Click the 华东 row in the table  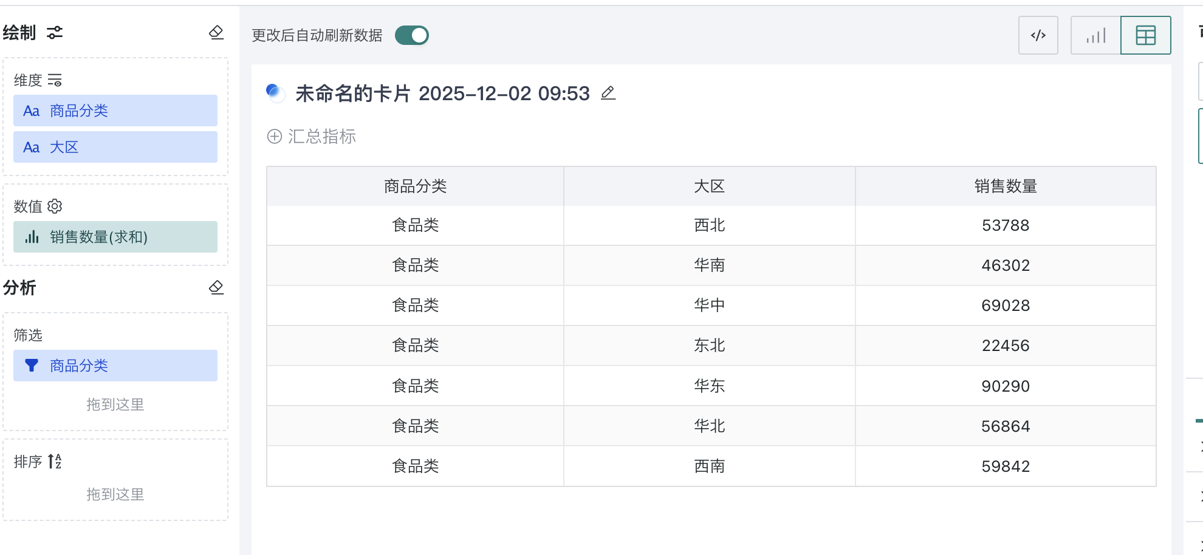click(x=711, y=386)
